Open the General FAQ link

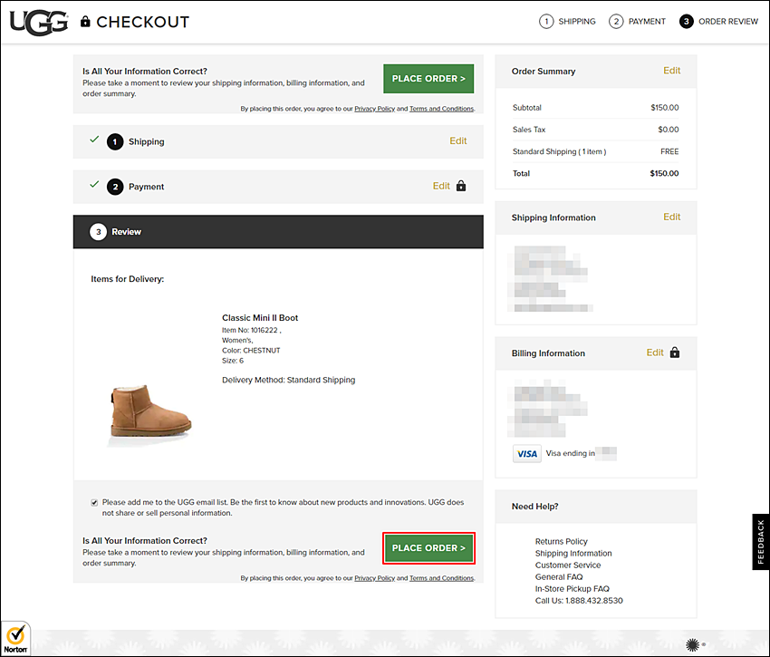[x=559, y=577]
